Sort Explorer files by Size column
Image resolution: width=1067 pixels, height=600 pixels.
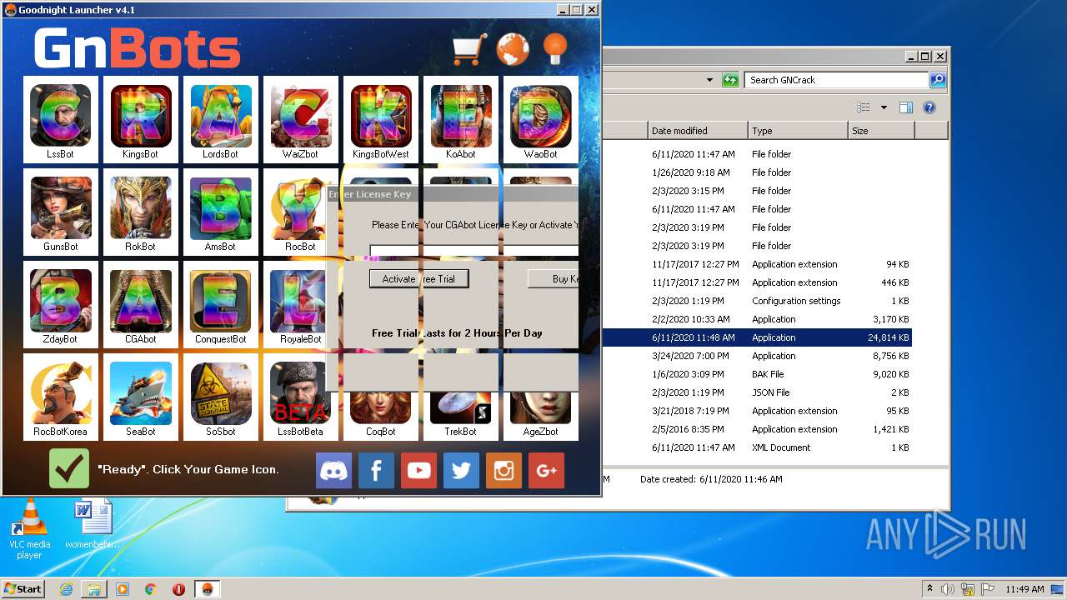[x=881, y=131]
